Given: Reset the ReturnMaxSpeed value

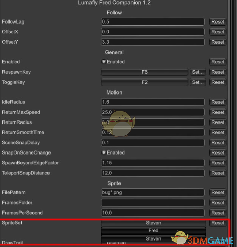Looking at the screenshot, I should point(218,112).
